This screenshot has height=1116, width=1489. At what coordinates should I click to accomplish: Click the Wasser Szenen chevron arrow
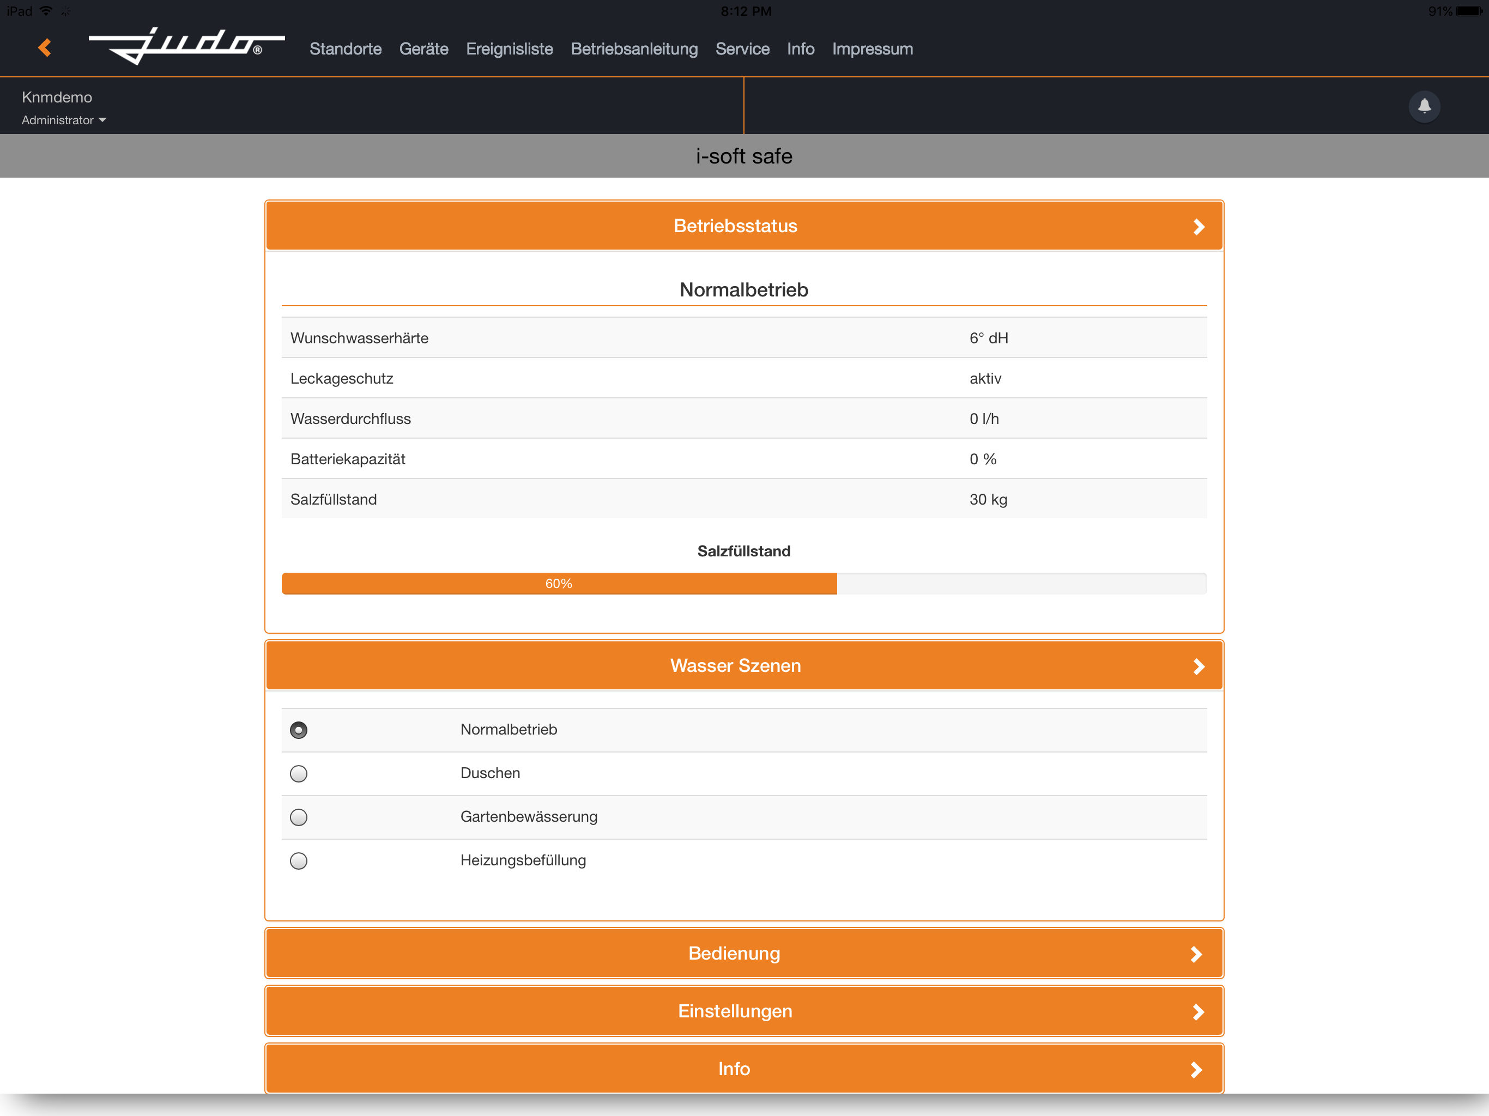click(1198, 666)
